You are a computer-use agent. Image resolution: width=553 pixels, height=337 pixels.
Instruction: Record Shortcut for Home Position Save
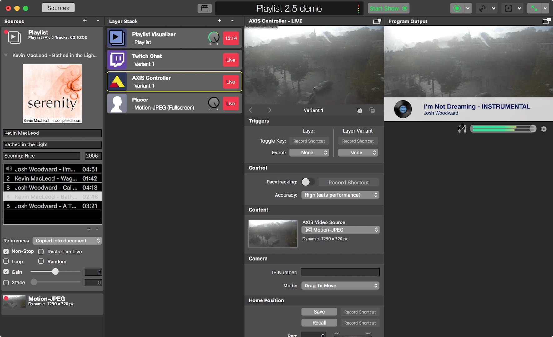coord(360,312)
